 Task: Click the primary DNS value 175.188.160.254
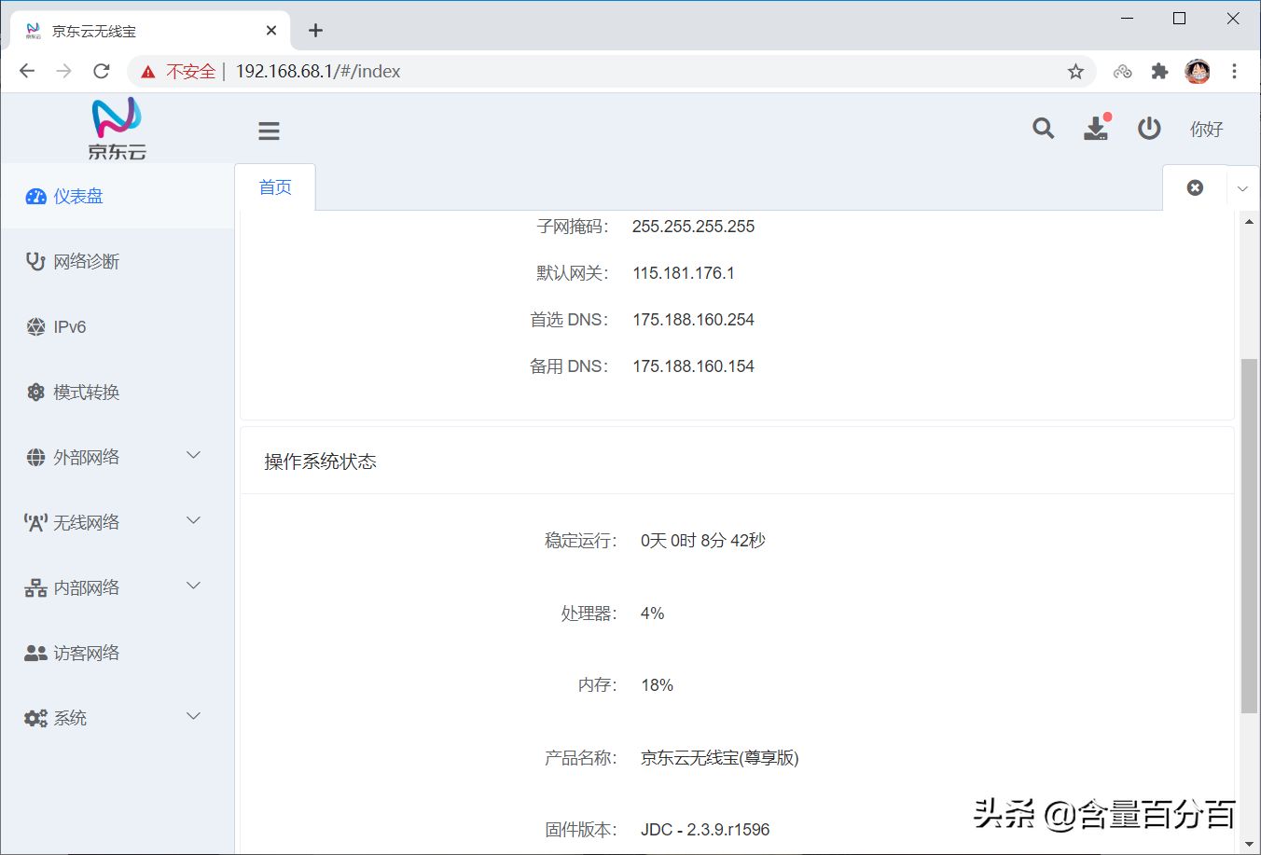click(693, 320)
